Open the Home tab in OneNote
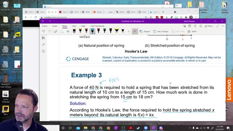 click(x=44, y=26)
